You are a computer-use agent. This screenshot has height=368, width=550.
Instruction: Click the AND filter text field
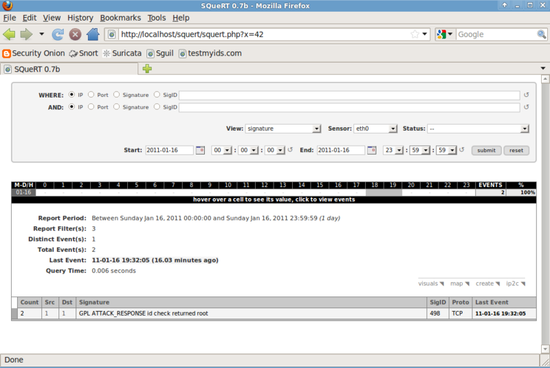point(349,107)
